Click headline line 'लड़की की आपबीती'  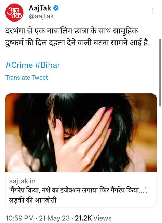(33, 200)
